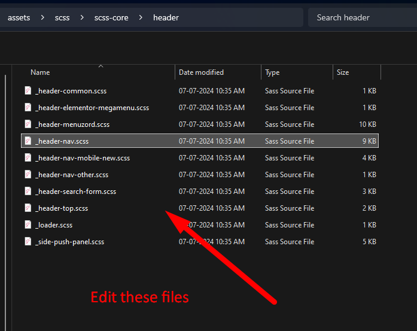Sort files by Size column

click(343, 72)
